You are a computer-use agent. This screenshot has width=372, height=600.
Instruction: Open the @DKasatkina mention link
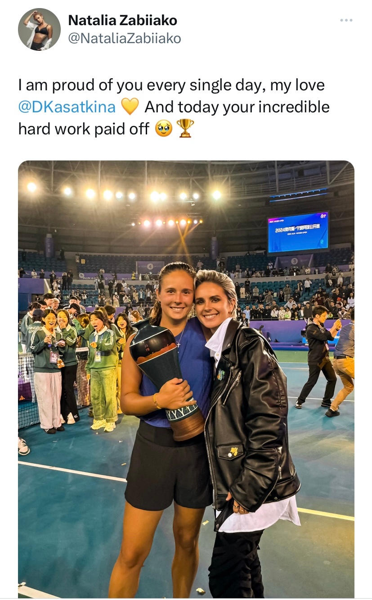pyautogui.click(x=67, y=107)
